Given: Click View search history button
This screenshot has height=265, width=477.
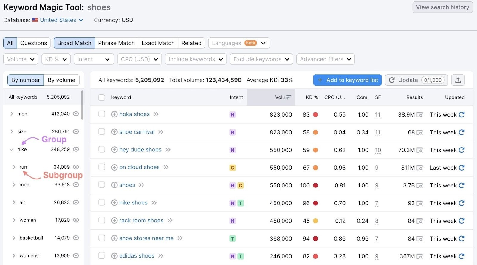Looking at the screenshot, I should 442,7.
